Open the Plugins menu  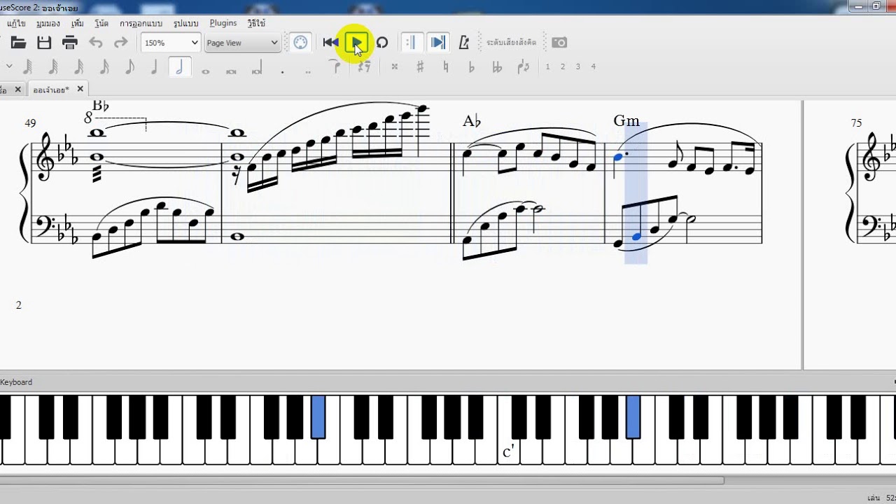(223, 23)
